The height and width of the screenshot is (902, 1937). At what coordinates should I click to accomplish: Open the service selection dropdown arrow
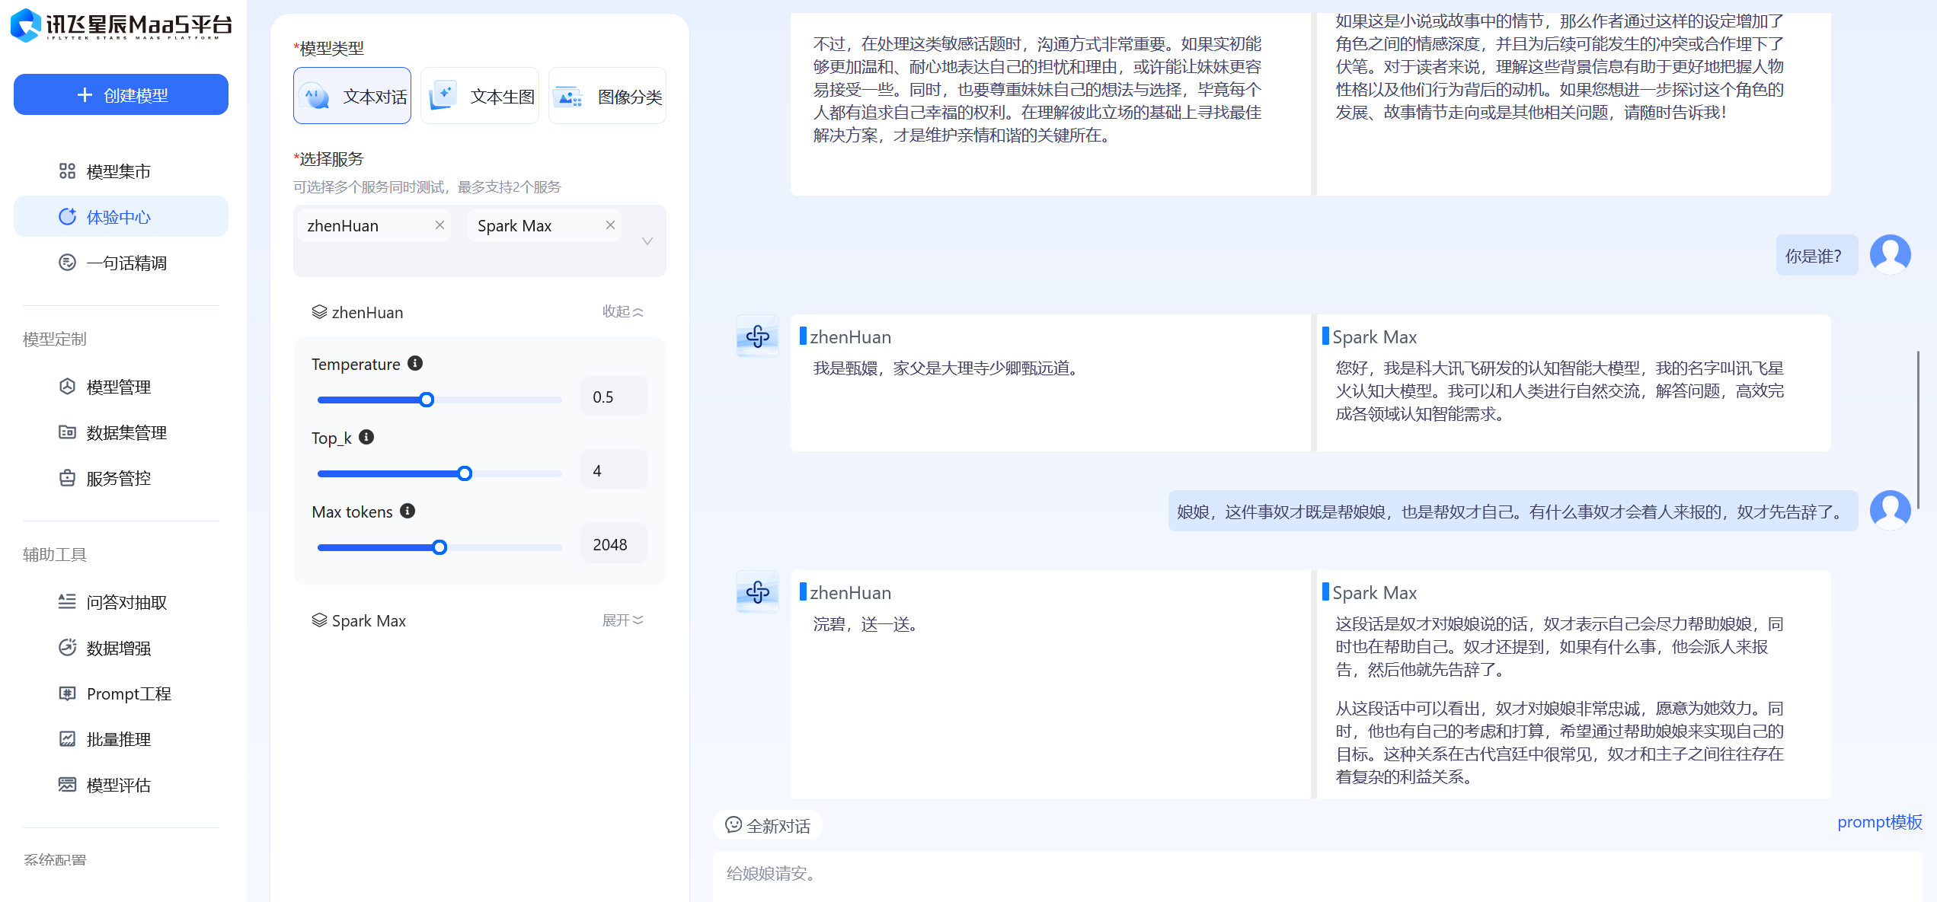pos(647,241)
